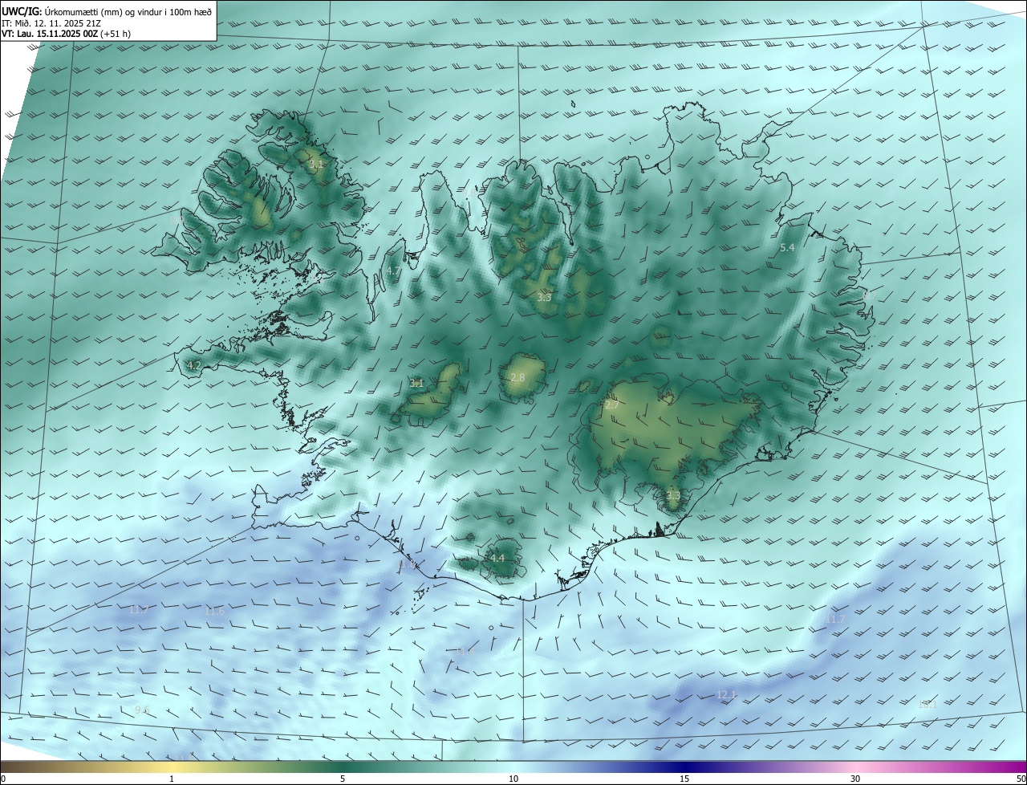Click the legend tick label '0'

click(3, 779)
